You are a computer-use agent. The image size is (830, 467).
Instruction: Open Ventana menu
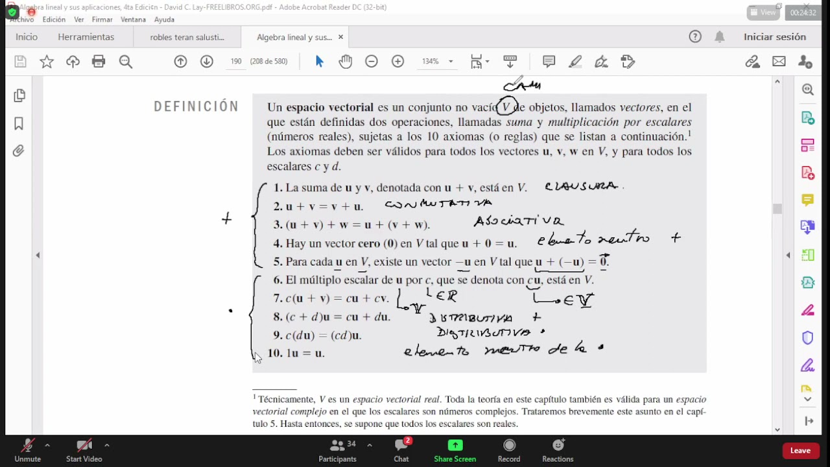tap(134, 19)
